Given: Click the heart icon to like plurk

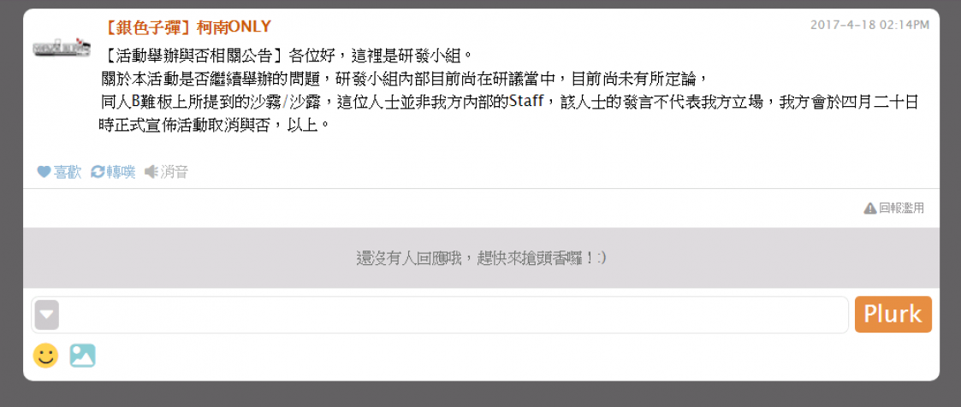Looking at the screenshot, I should tap(43, 172).
